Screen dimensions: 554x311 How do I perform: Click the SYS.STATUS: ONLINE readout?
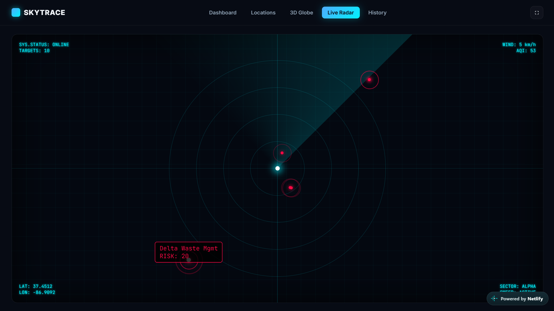tap(44, 45)
